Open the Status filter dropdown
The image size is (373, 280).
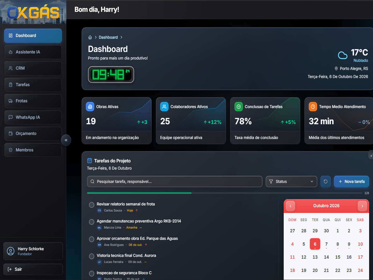[291, 182]
